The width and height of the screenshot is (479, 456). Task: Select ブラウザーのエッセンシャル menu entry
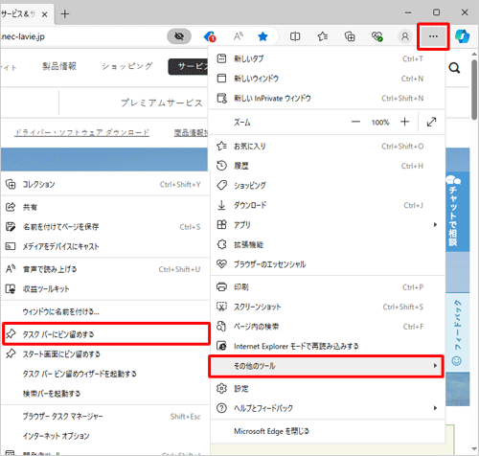(327, 264)
